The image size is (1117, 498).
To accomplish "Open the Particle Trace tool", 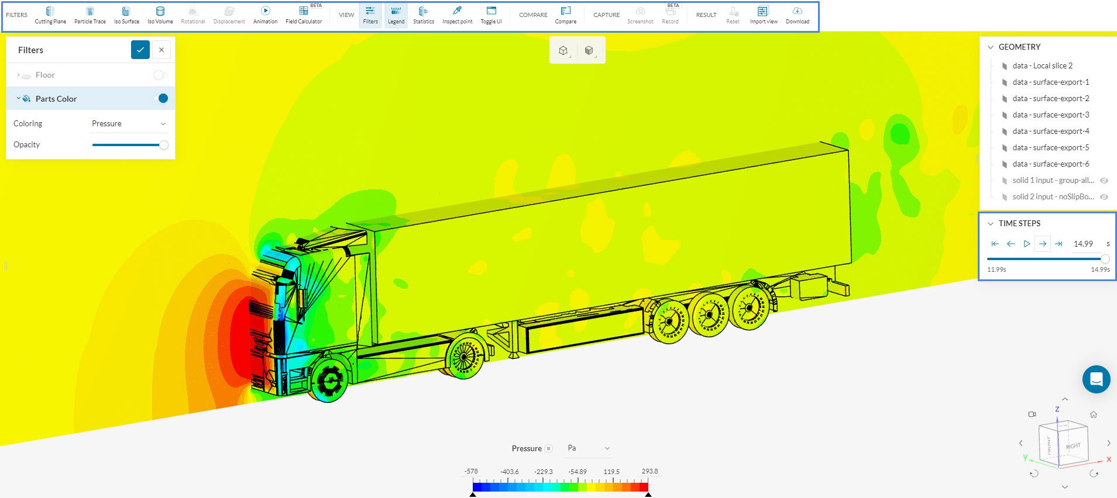I will [90, 15].
